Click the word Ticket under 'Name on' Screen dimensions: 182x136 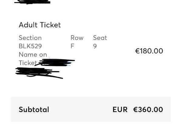(28, 63)
